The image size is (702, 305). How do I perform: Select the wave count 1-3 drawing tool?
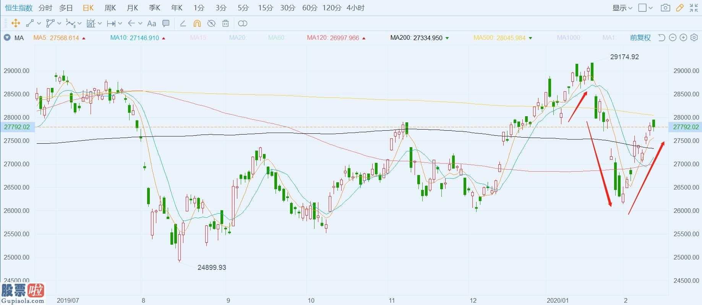coord(70,23)
